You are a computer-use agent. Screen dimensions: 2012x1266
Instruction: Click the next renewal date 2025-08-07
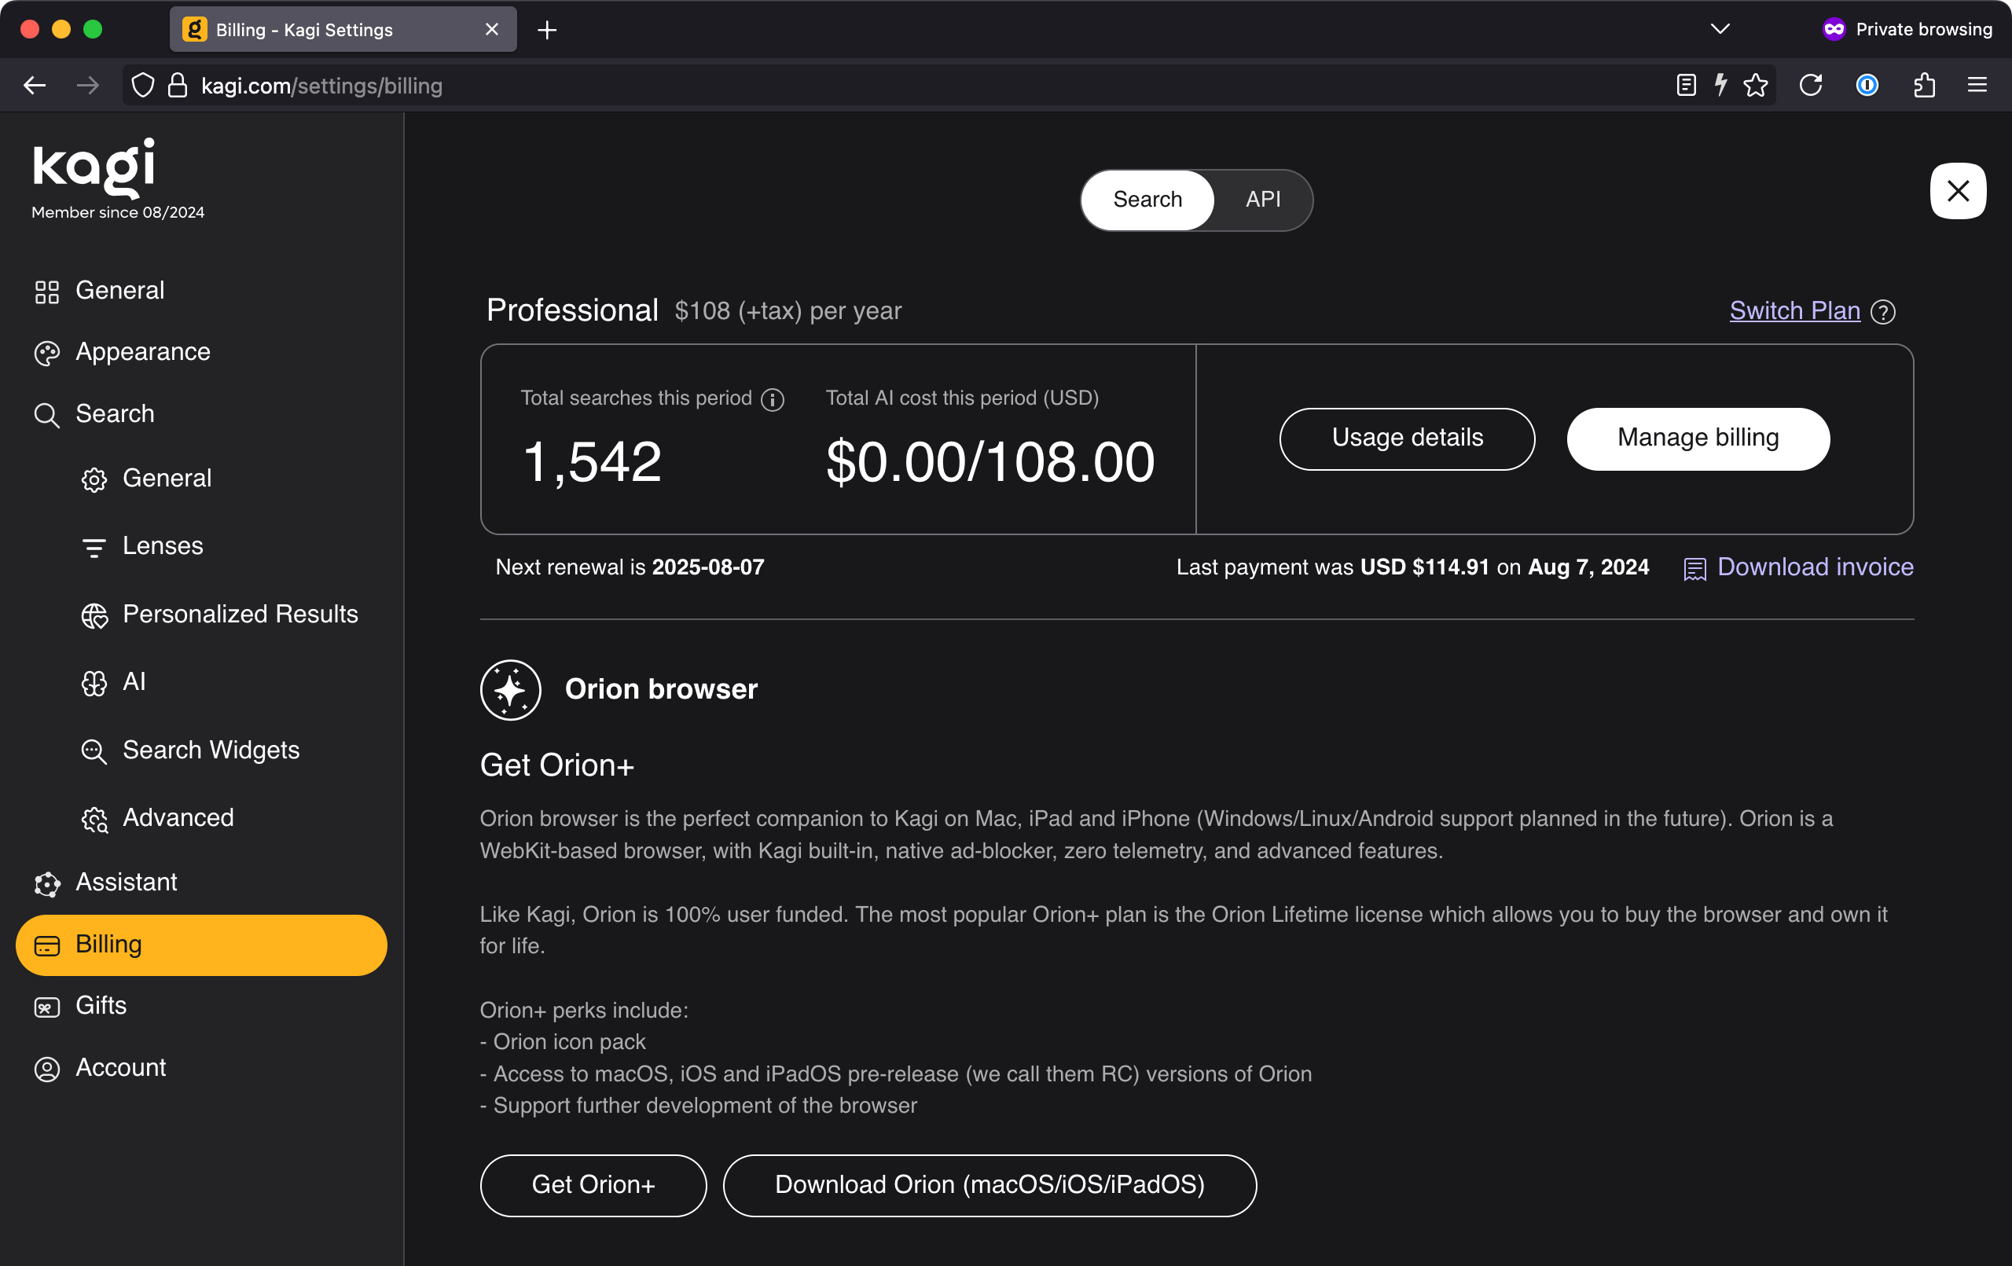[x=707, y=567]
